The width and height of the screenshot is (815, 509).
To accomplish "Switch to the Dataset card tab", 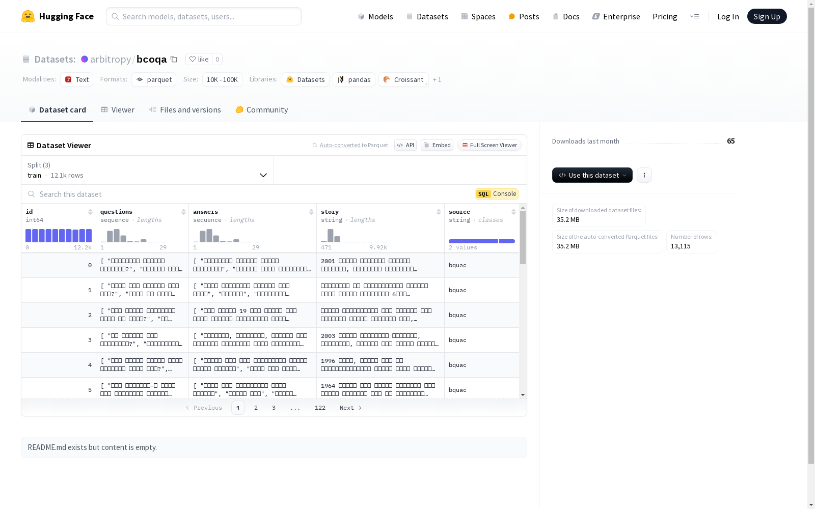I will pos(57,110).
